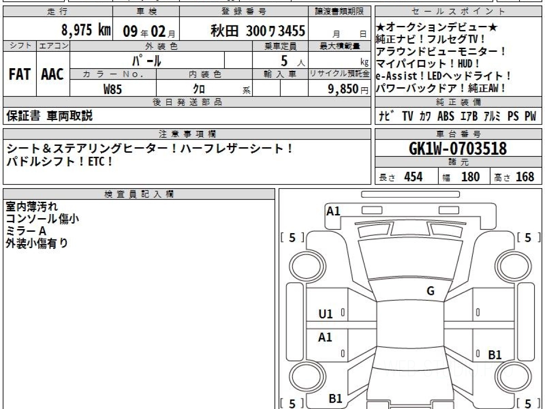This screenshot has width=545, height=409.
Task: Click the mileage value 8,975 km
Action: coord(86,30)
